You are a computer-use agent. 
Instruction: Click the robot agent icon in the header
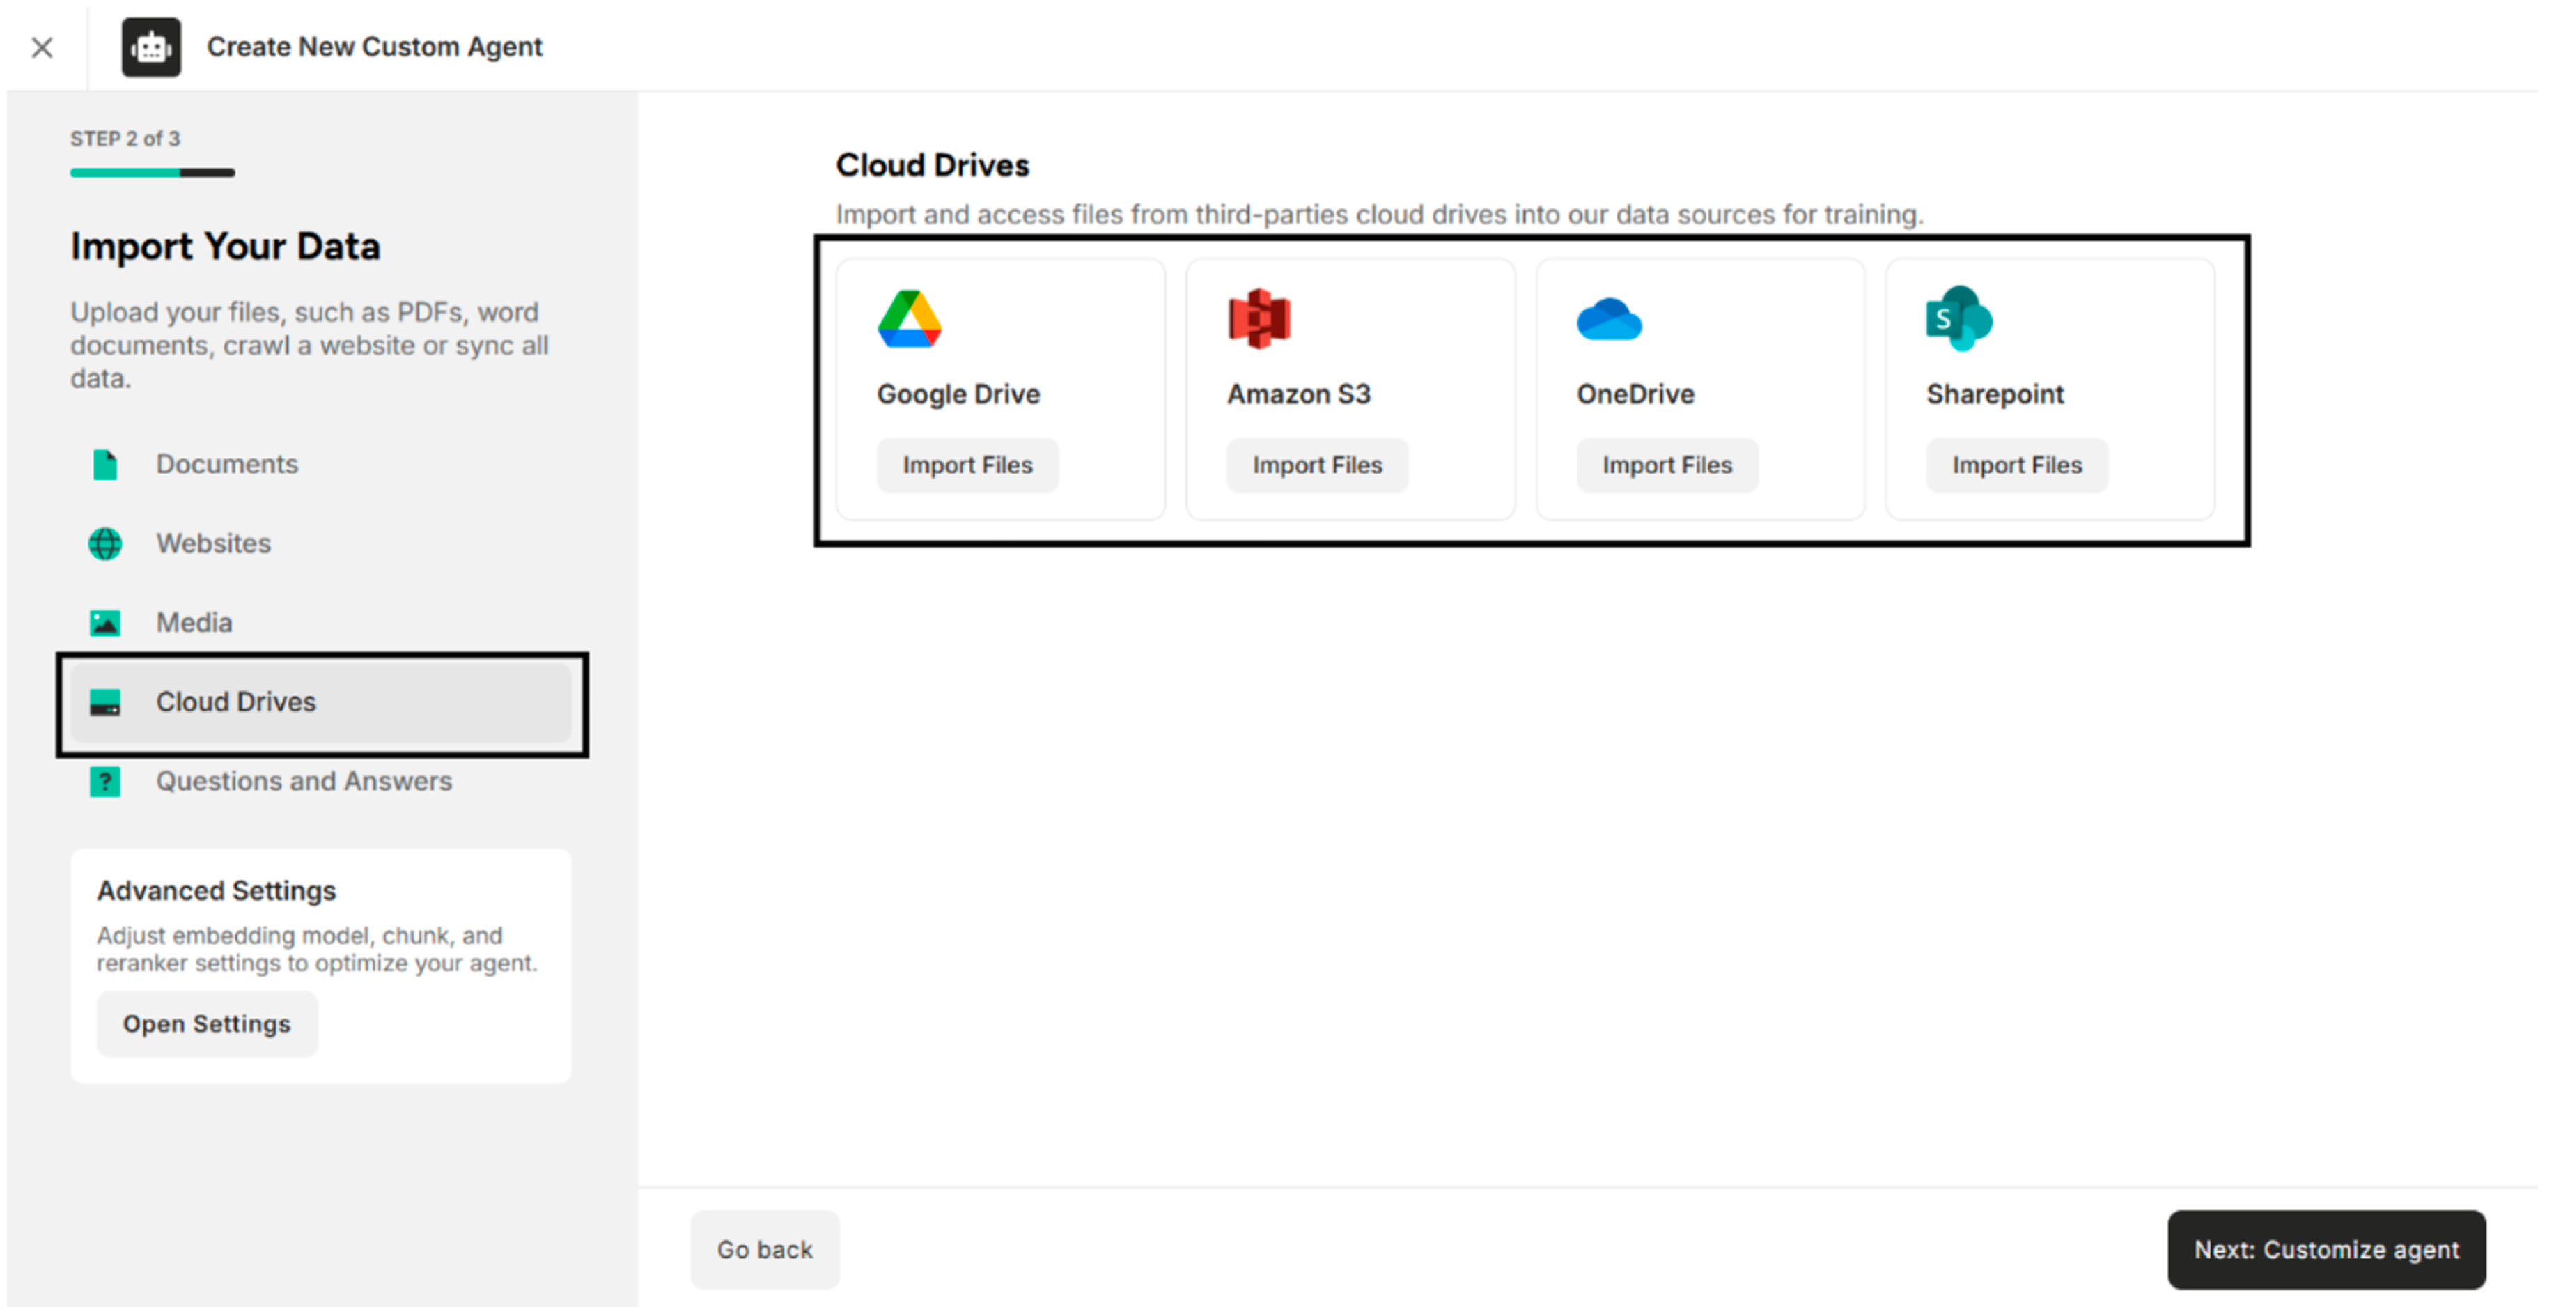(150, 47)
